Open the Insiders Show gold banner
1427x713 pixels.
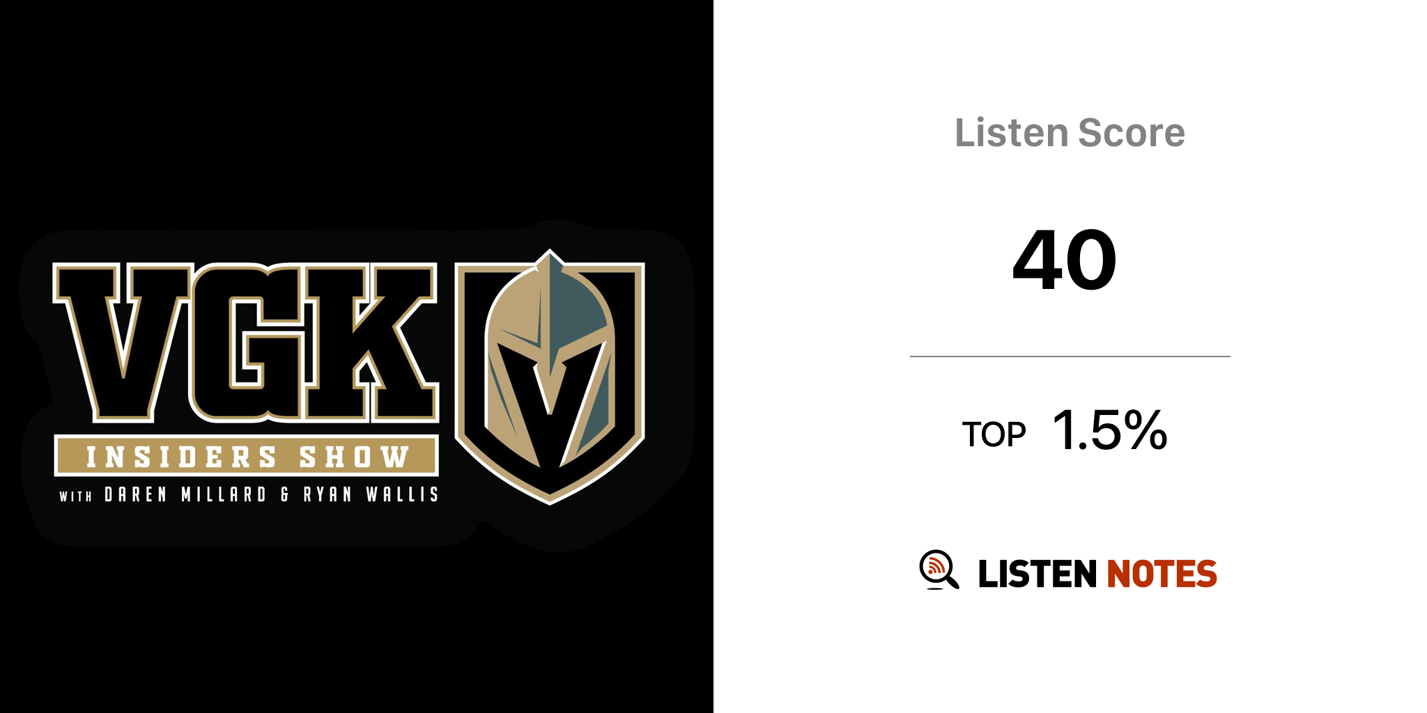pos(246,457)
